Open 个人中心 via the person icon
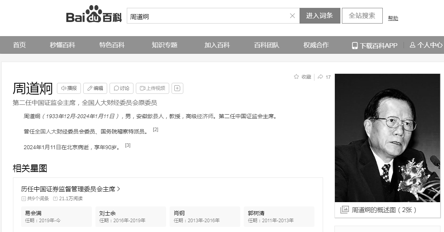The height and width of the screenshot is (232, 444). click(x=412, y=45)
